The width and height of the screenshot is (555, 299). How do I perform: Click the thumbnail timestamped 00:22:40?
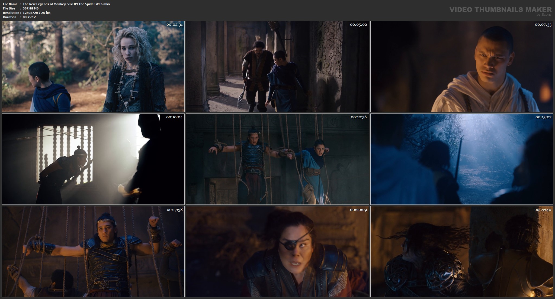(x=462, y=252)
